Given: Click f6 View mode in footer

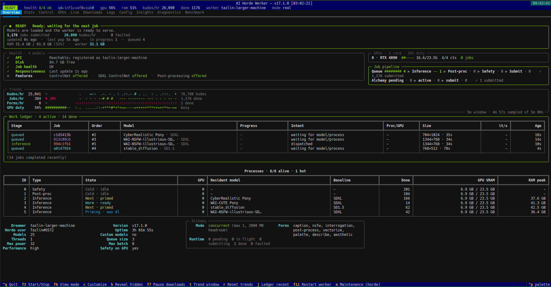Looking at the screenshot, I should pos(66,285).
